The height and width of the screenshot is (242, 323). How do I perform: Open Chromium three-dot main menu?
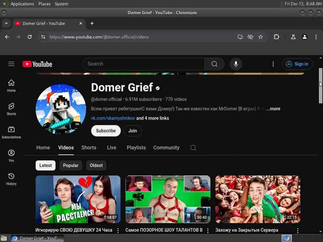pyautogui.click(x=316, y=37)
